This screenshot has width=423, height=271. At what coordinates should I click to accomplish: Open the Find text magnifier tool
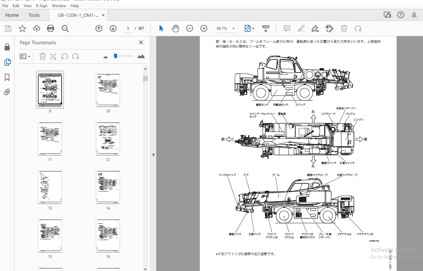(65, 28)
